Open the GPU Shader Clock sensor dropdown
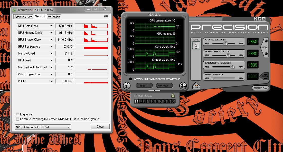The image size is (283, 152). (x=51, y=40)
